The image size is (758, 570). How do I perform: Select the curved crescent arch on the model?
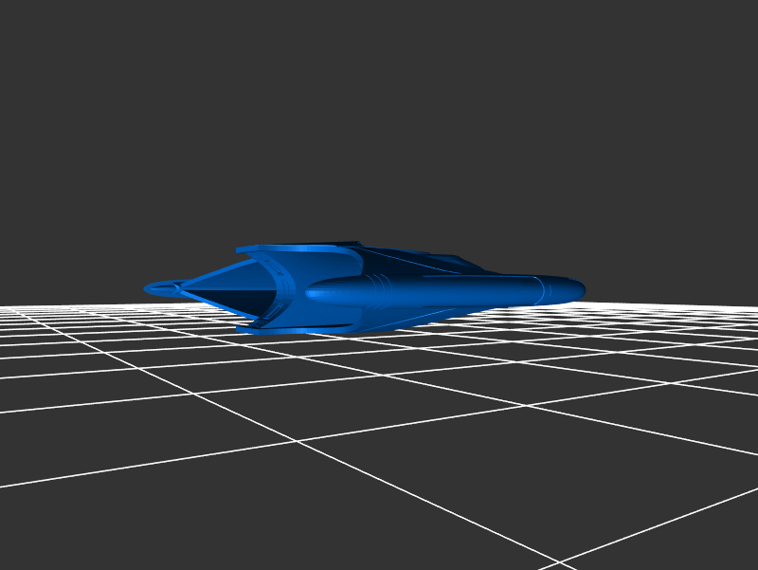pyautogui.click(x=282, y=289)
